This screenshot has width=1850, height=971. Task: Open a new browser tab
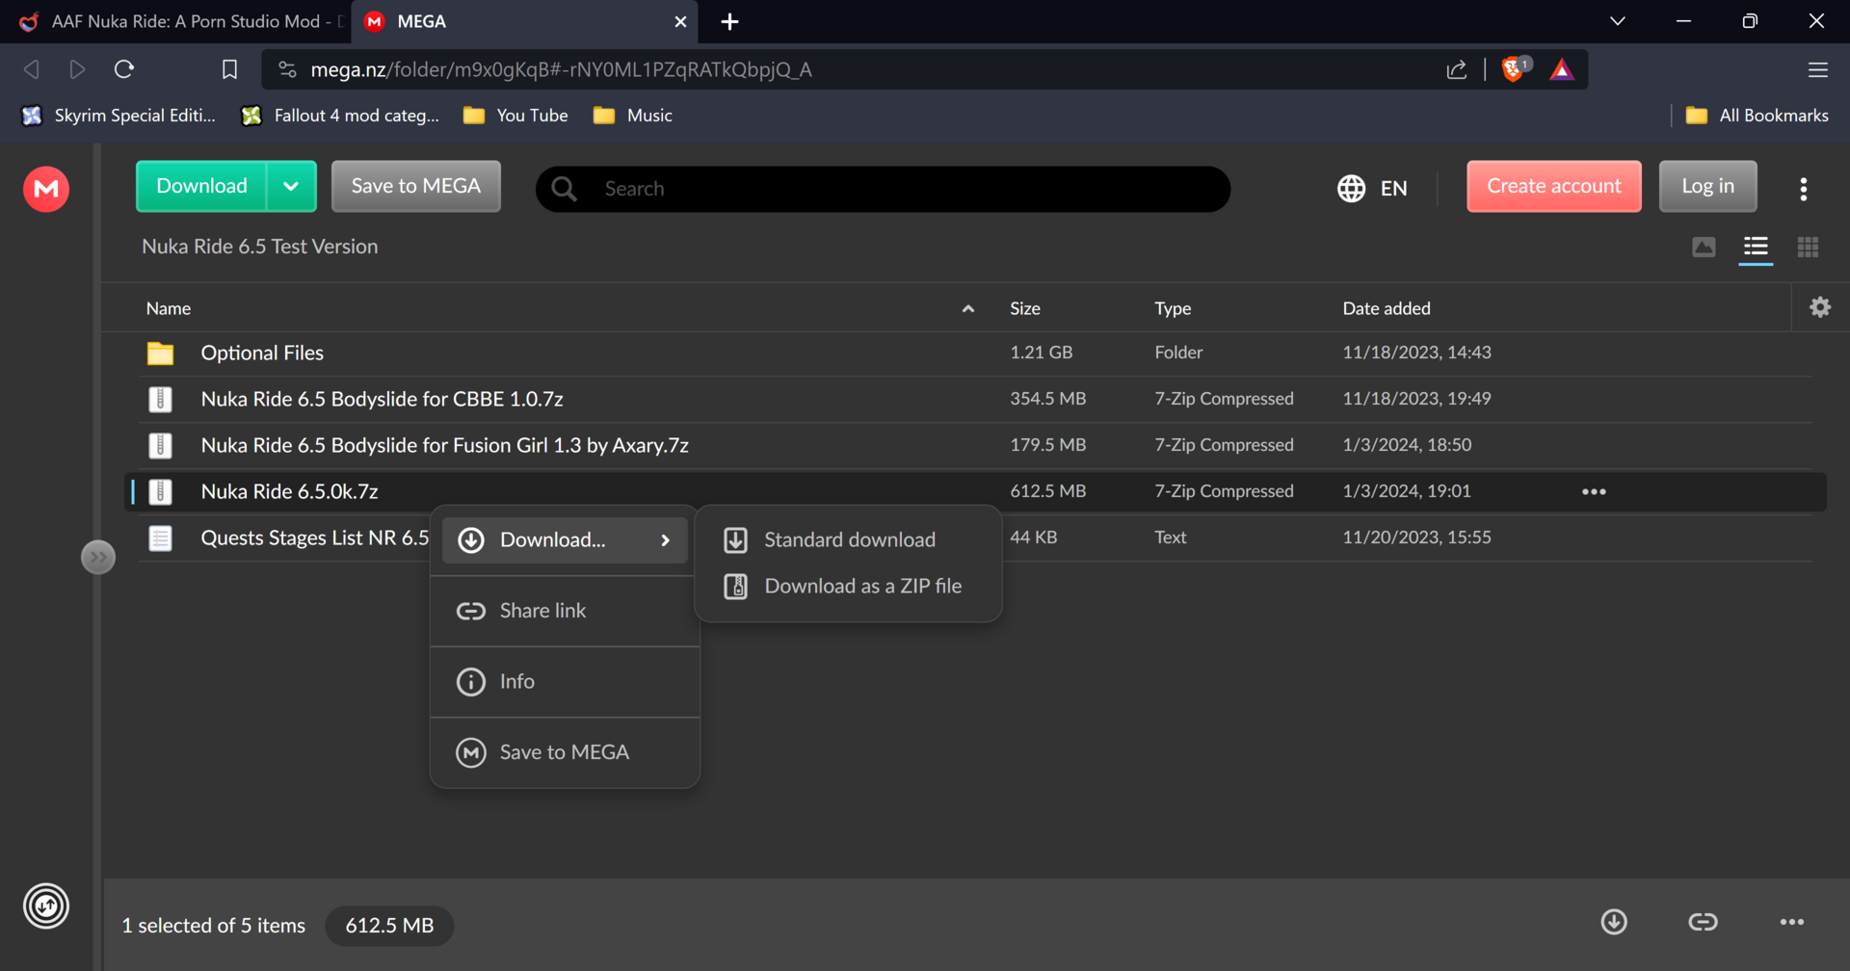(729, 21)
